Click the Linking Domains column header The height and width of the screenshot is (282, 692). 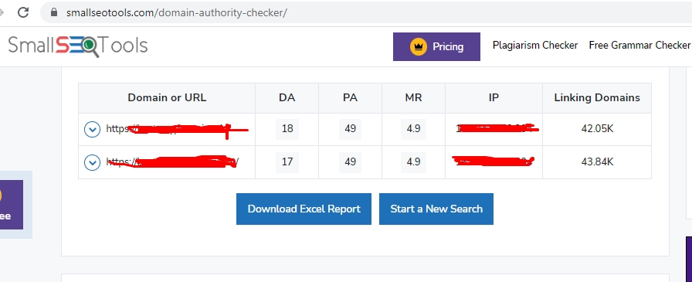[x=597, y=98]
